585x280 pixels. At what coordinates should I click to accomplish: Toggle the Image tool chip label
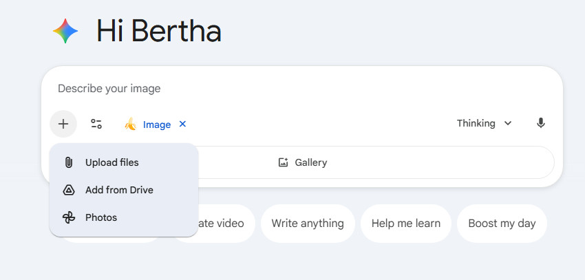click(x=157, y=125)
